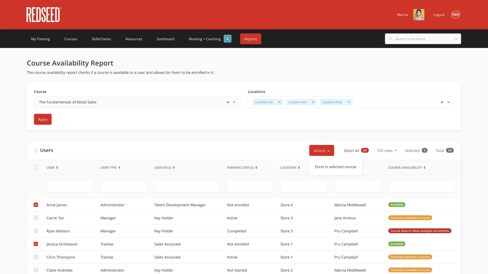The image size is (488, 274).
Task: Switch to the Reports tab
Action: pyautogui.click(x=250, y=39)
